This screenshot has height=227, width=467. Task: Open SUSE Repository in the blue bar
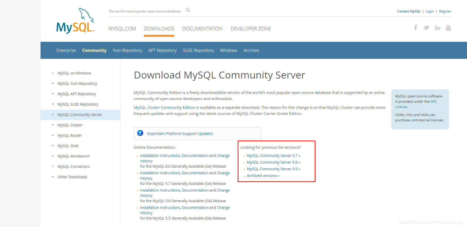[198, 50]
